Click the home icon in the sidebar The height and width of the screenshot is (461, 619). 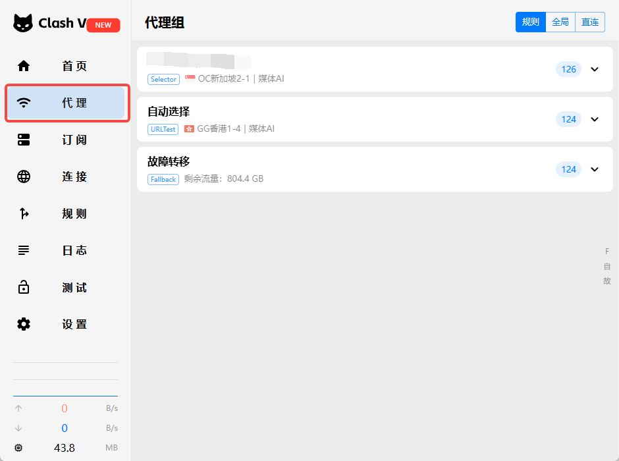coord(24,66)
